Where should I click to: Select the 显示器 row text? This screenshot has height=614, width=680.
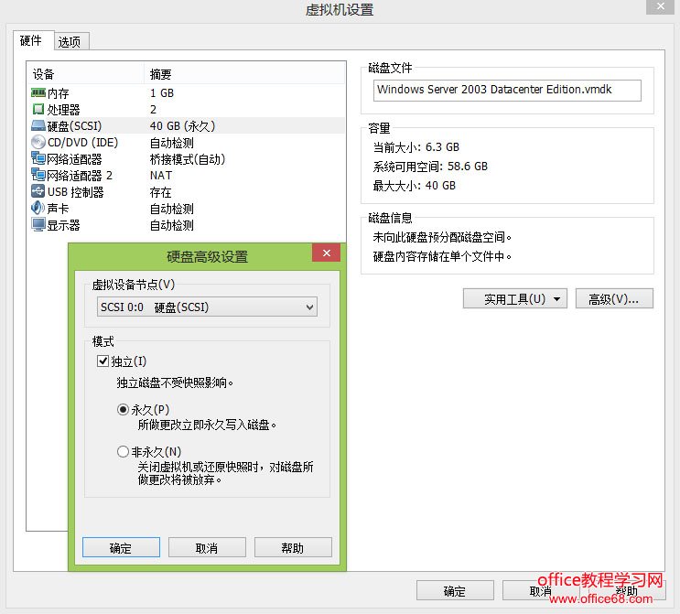[x=64, y=224]
